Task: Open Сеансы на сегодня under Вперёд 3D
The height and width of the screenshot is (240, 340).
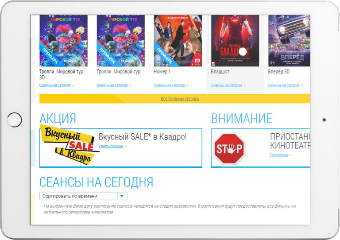Action: pyautogui.click(x=283, y=85)
